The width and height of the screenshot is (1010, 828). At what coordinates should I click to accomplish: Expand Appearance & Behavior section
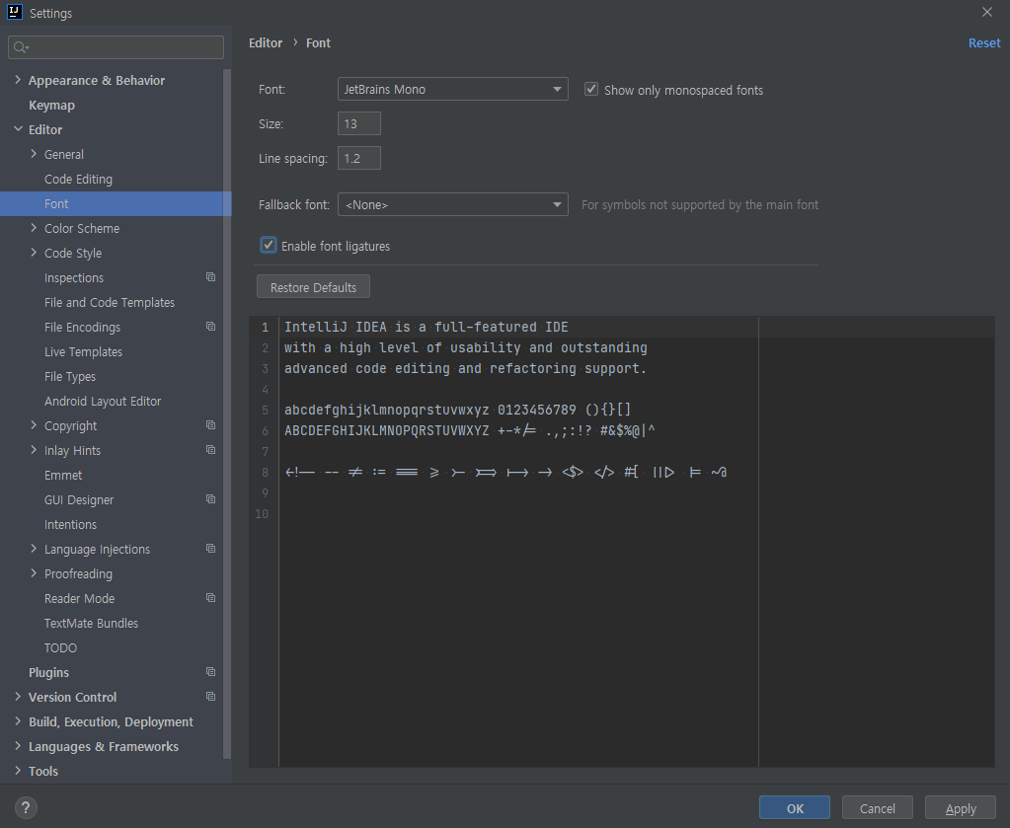(x=18, y=80)
